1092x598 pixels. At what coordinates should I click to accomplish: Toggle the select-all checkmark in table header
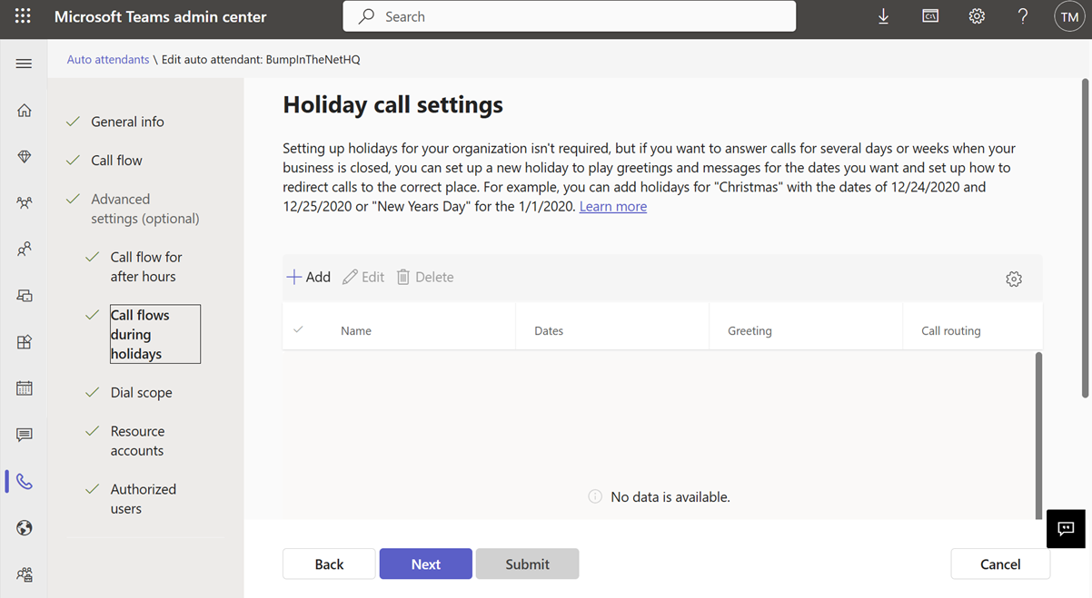[x=299, y=330]
